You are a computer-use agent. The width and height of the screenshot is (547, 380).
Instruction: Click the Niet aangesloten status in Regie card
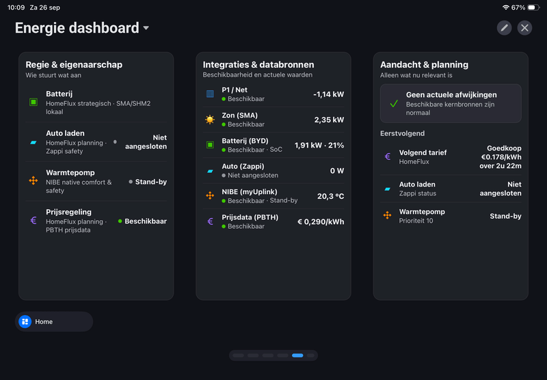(x=146, y=142)
